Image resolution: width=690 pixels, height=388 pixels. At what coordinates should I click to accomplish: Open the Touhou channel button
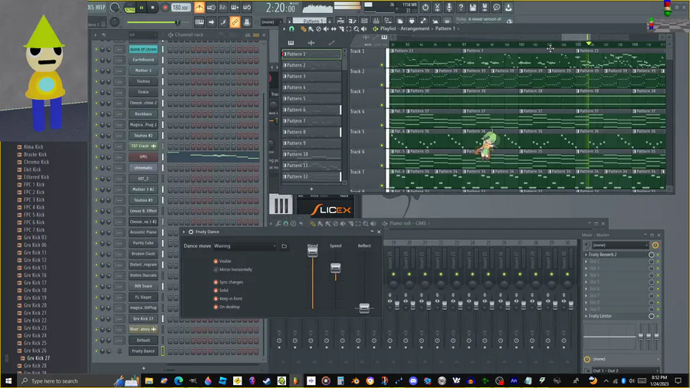tap(143, 81)
